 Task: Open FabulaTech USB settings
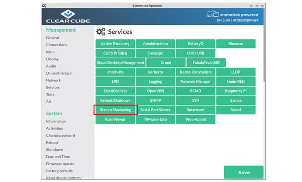[x=206, y=63]
